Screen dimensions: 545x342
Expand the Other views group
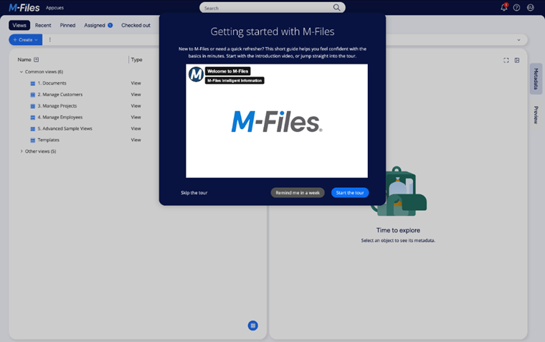[22, 151]
